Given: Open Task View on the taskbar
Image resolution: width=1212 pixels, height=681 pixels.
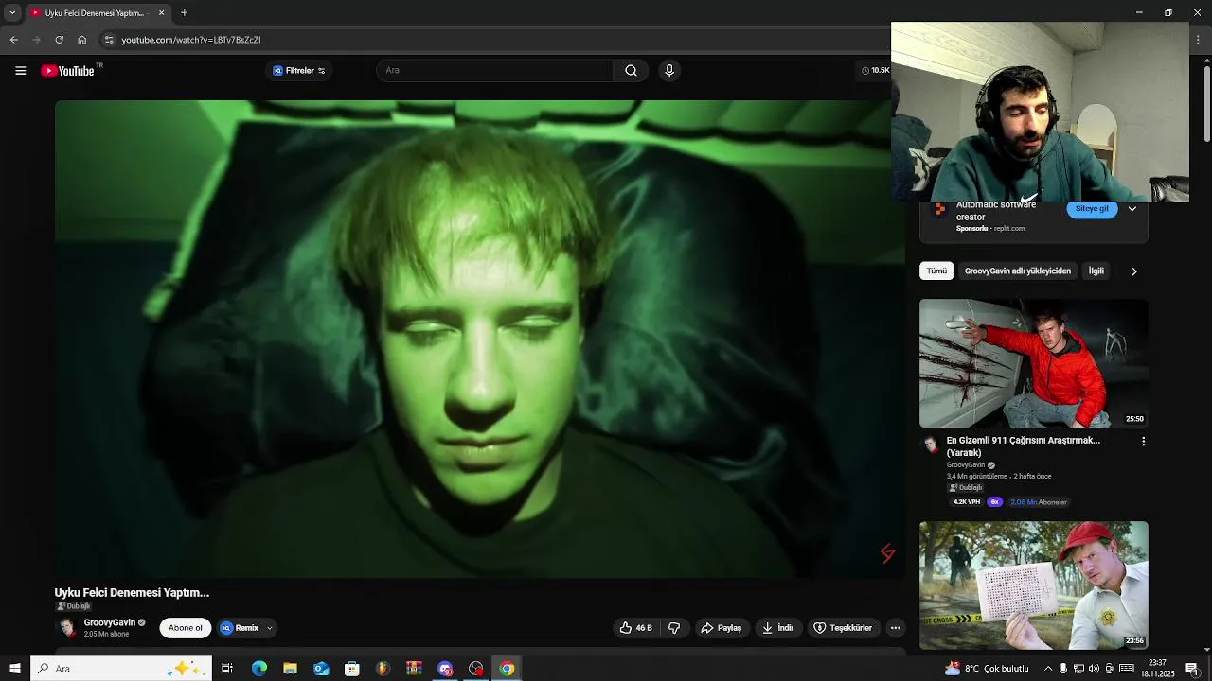Looking at the screenshot, I should [x=227, y=669].
